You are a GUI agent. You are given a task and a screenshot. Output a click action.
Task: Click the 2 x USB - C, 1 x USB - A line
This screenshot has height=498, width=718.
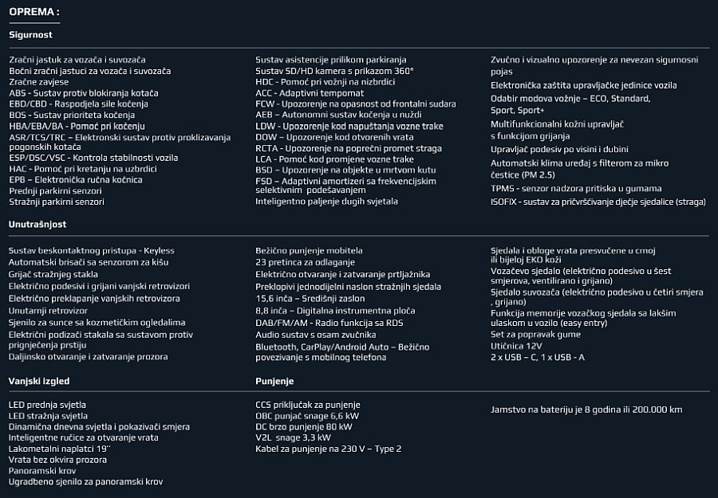(x=538, y=358)
